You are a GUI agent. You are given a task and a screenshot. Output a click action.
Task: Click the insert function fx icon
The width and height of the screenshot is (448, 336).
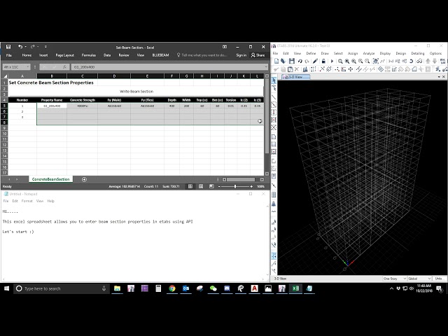(64, 67)
